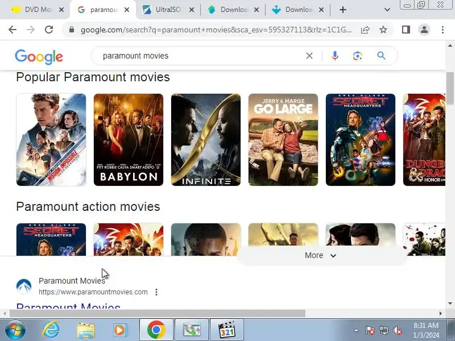Image resolution: width=455 pixels, height=341 pixels.
Task: Open a new browser tab
Action: click(343, 10)
